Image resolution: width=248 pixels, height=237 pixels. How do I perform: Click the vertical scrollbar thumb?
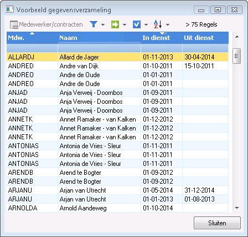coord(237,56)
